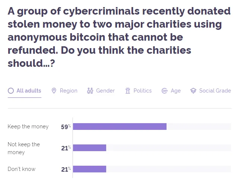The width and height of the screenshot is (244, 181).
Task: Click the circle icon beside All adults
Action: [11, 91]
